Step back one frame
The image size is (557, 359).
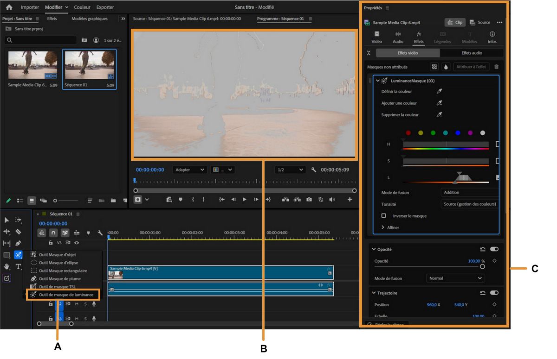pos(233,200)
